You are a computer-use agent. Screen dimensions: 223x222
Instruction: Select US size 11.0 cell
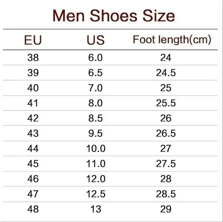pos(96,164)
